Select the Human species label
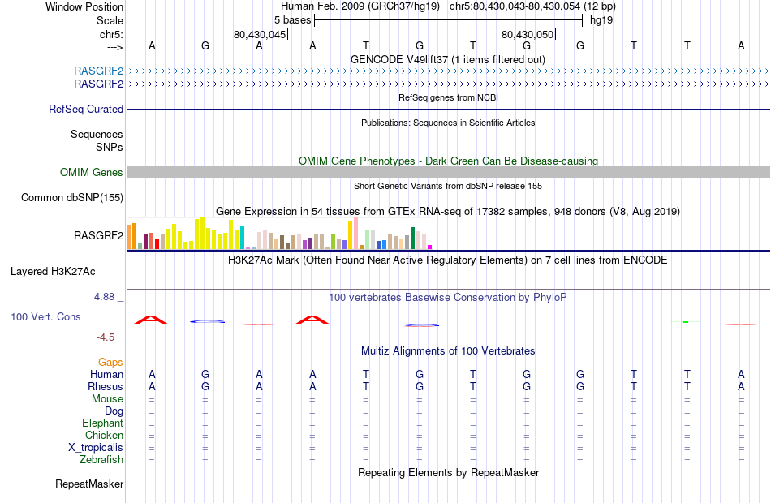The height and width of the screenshot is (503, 771). coord(106,375)
